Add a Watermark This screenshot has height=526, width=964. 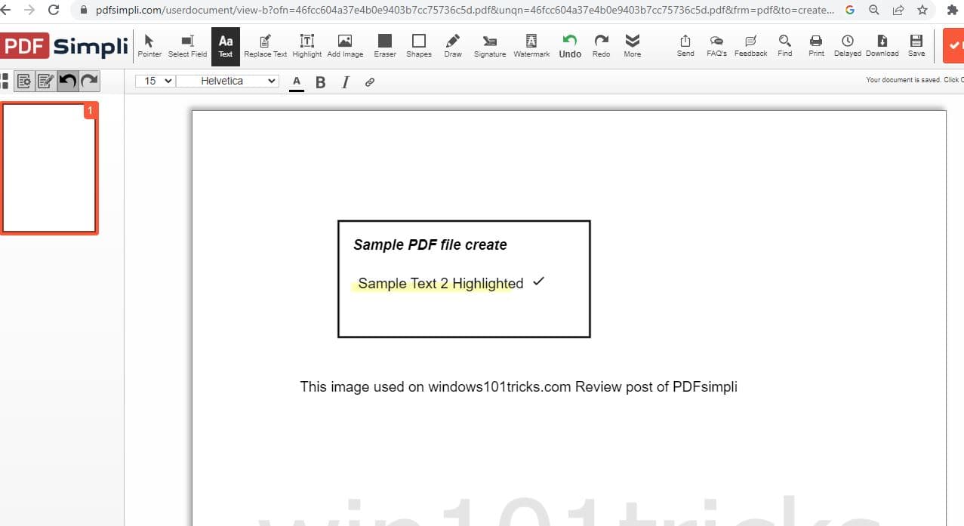531,45
